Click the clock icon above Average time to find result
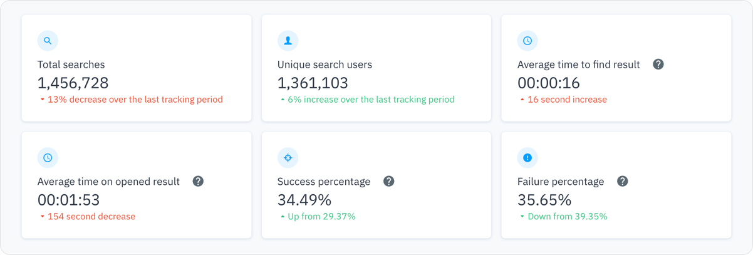 [527, 41]
